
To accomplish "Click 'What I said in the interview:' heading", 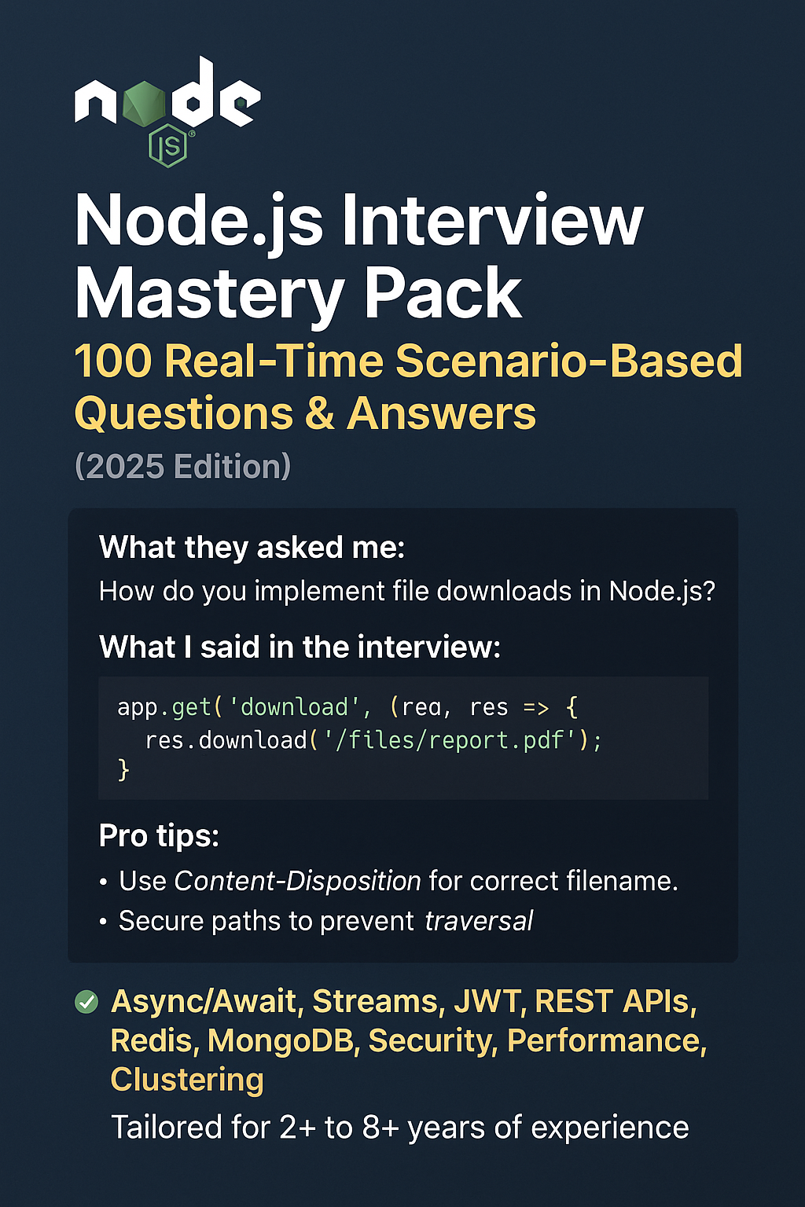I will click(300, 648).
